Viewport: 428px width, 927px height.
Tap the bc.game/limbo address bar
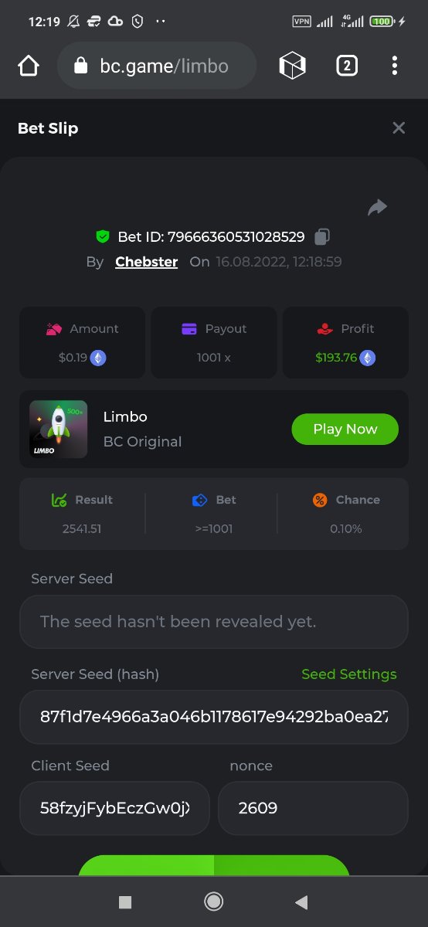pos(157,66)
